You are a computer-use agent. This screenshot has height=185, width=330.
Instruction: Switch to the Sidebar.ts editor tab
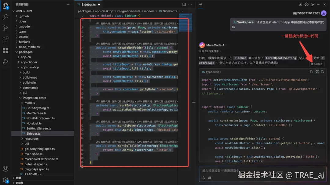tap(89, 4)
